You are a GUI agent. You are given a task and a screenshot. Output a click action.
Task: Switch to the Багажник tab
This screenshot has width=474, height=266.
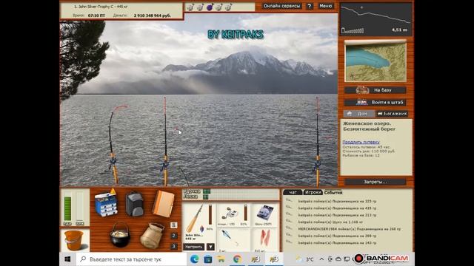click(392, 113)
